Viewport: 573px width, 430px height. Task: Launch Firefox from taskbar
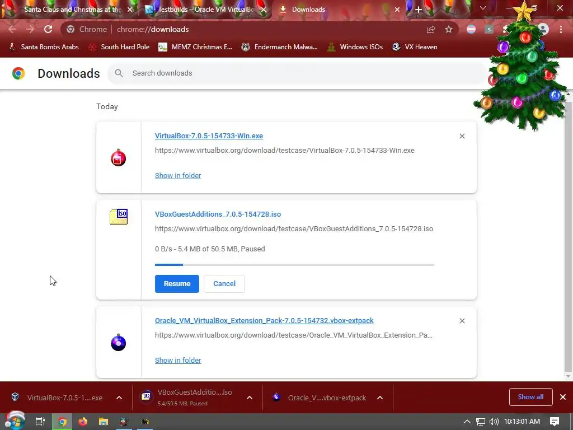coord(83,422)
